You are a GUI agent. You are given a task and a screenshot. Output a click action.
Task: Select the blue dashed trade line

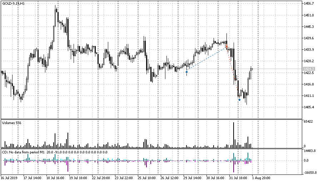coord(206,59)
